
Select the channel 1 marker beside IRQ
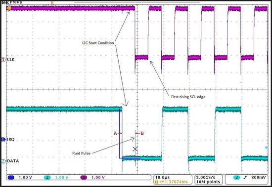tap(3, 139)
